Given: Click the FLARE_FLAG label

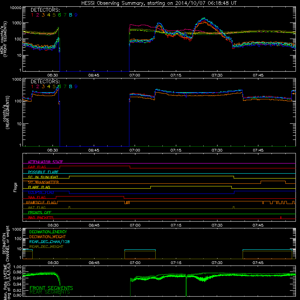Looking at the screenshot, I should tap(39, 187).
